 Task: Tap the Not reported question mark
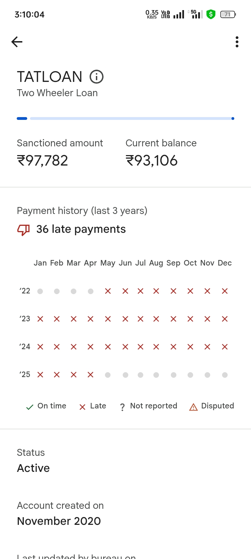coord(122,407)
